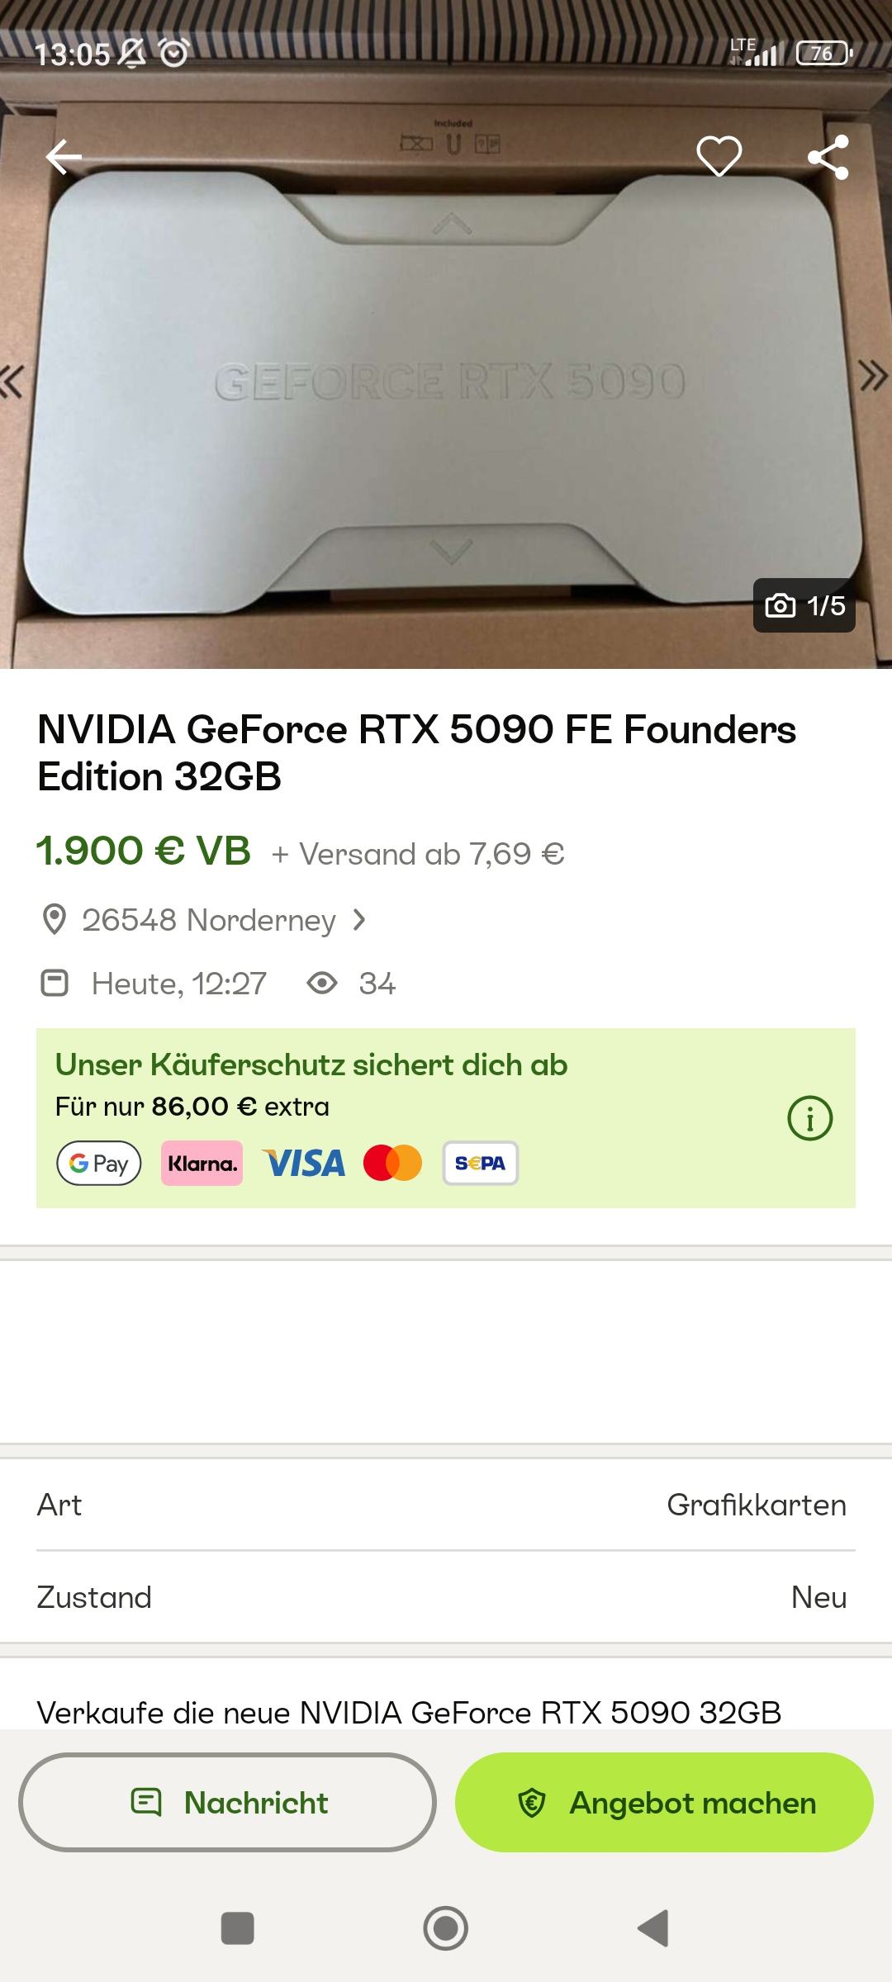Add listing to favorites with heart icon
Image resolution: width=892 pixels, height=1982 pixels.
coord(719,156)
